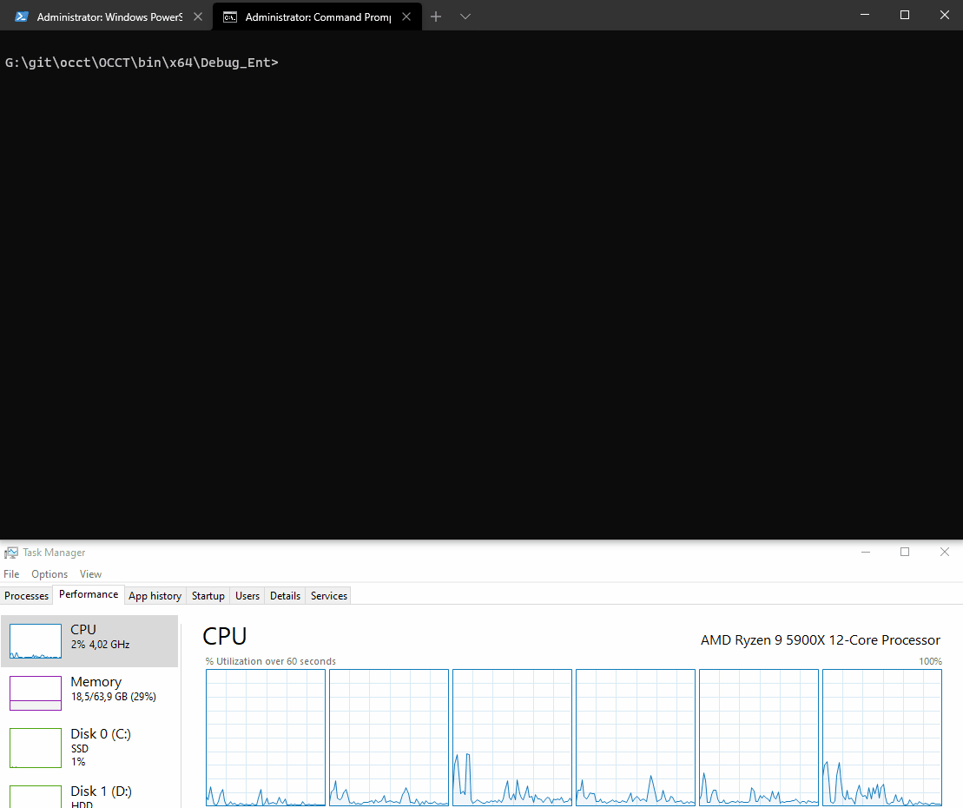Show the Details tab
This screenshot has height=808, width=963.
pos(285,596)
